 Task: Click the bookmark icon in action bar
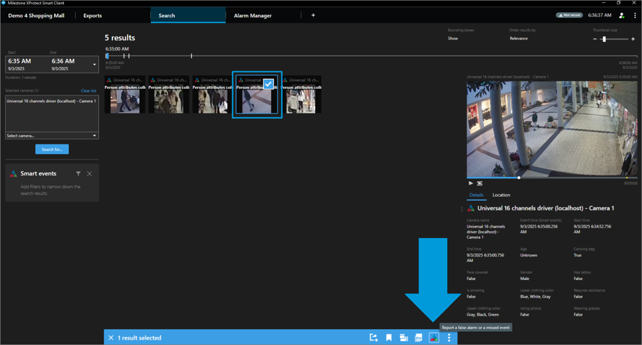coord(389,338)
